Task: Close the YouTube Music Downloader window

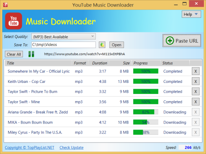Action: pos(196,3)
